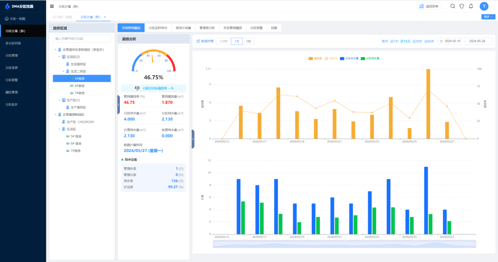Image resolution: width=498 pixels, height=262 pixels.
Task: Switch to the 本区管网漏损 tab
Action: (233, 28)
